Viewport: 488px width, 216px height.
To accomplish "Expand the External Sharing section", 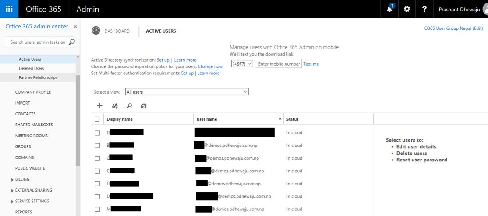I will coord(12,191).
